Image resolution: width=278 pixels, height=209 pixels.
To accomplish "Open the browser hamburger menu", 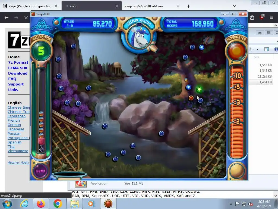I will point(271,17).
